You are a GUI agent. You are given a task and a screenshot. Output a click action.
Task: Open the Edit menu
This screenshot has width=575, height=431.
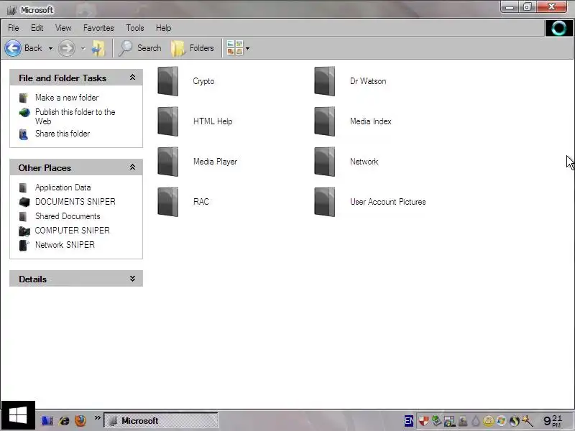37,28
